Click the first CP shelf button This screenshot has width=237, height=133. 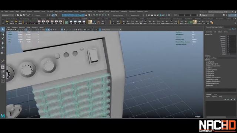point(26,22)
